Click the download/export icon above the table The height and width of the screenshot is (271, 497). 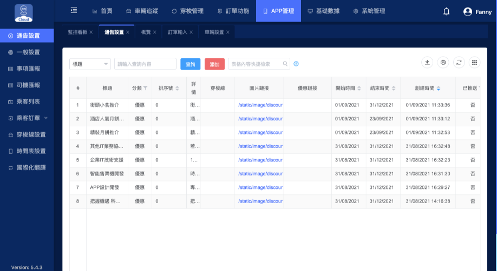tap(427, 63)
